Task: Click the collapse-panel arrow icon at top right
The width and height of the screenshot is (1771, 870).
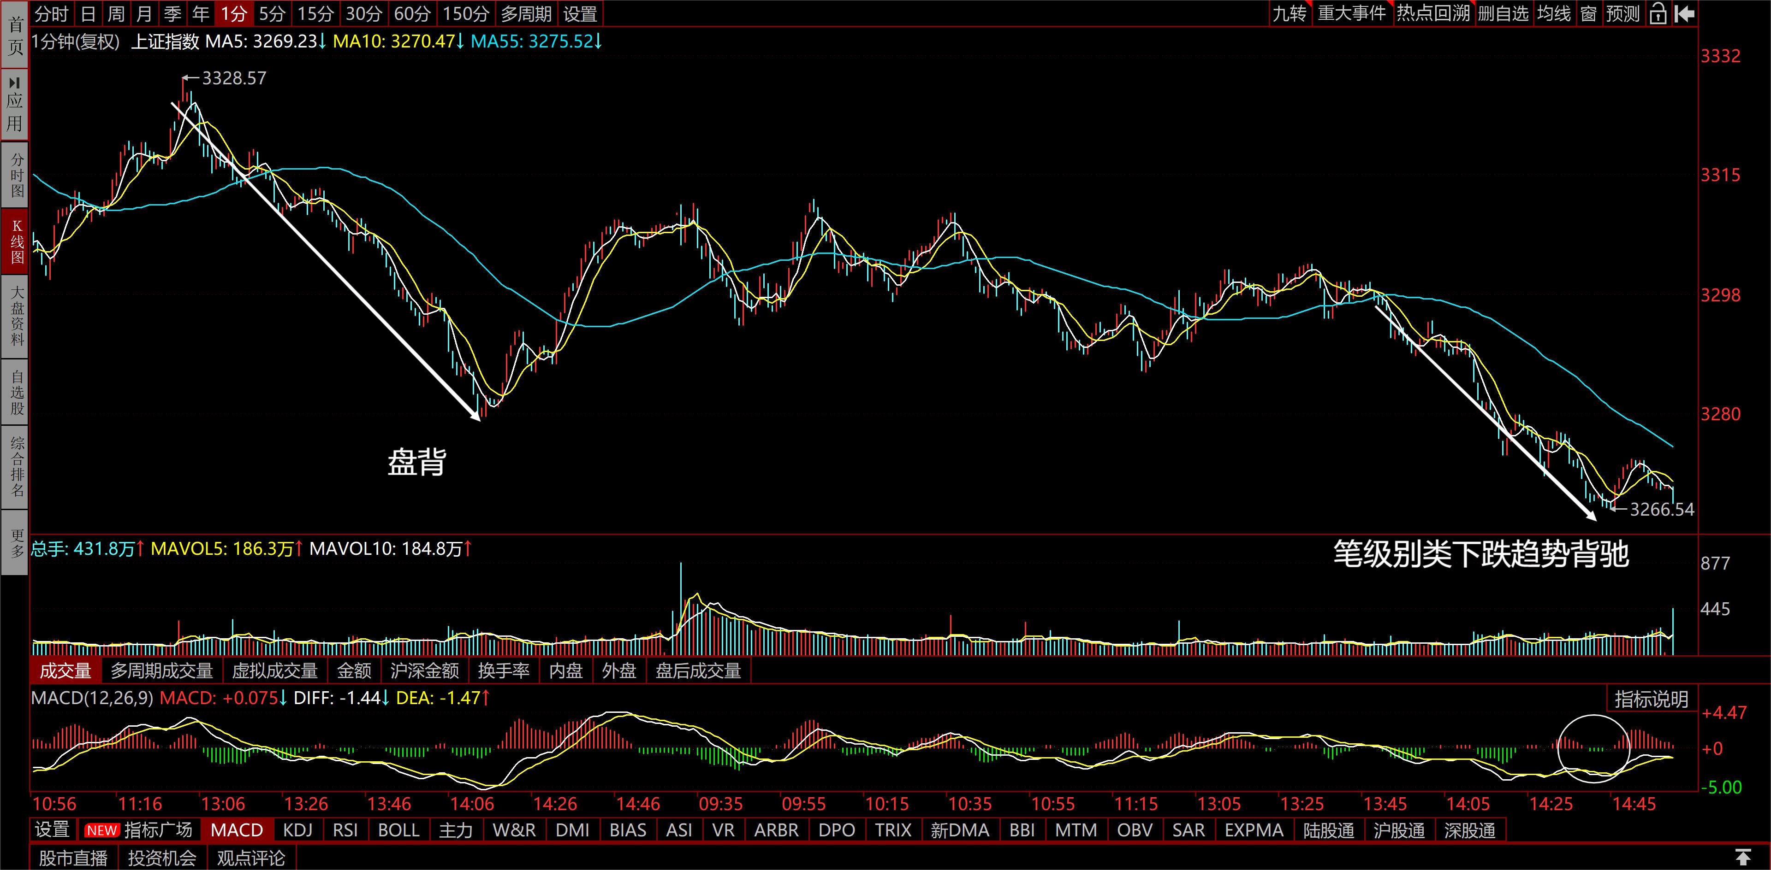Action: point(1684,13)
